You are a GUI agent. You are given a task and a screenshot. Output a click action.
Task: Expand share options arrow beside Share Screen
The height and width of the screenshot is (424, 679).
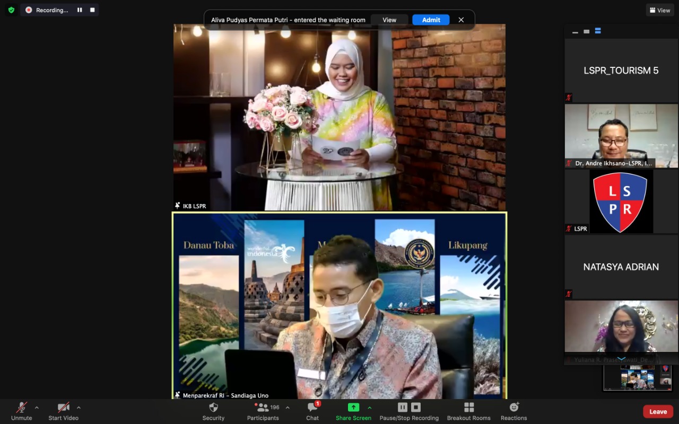pyautogui.click(x=370, y=408)
